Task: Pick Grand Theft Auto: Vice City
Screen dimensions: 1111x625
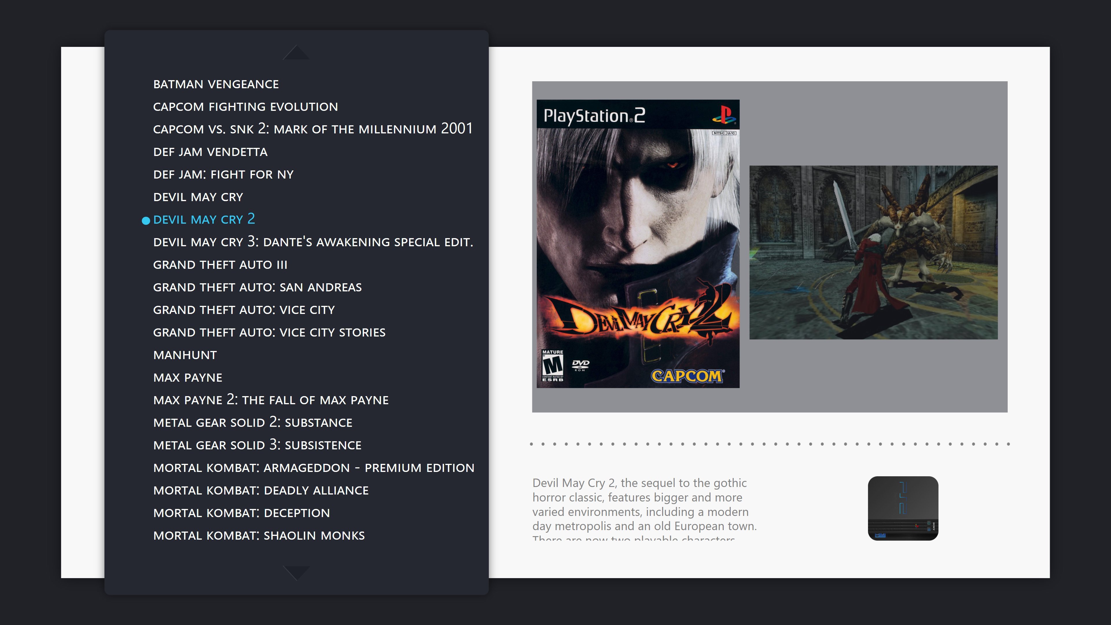Action: (x=244, y=310)
